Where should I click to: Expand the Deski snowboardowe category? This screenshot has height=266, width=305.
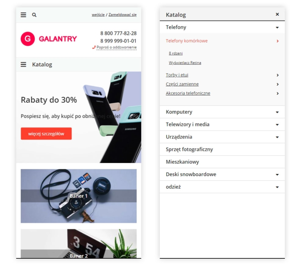click(x=277, y=175)
